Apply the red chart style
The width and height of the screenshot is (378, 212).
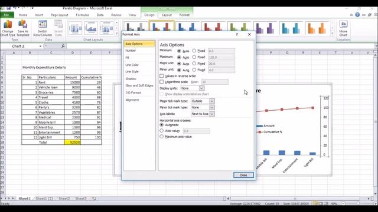tap(213, 27)
